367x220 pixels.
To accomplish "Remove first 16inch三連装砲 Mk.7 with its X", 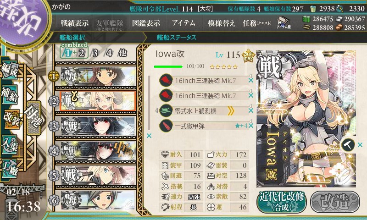I will tap(250, 80).
